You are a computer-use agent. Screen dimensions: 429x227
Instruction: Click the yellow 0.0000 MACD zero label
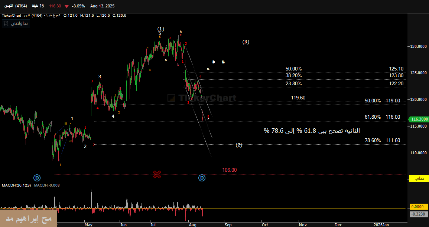(x=419, y=207)
